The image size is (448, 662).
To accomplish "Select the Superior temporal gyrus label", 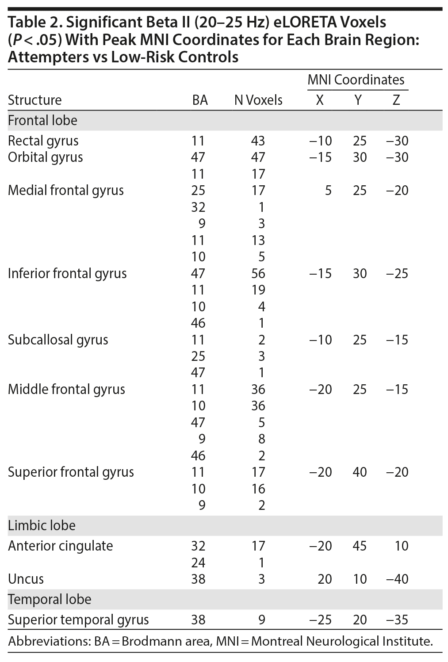I will (78, 620).
